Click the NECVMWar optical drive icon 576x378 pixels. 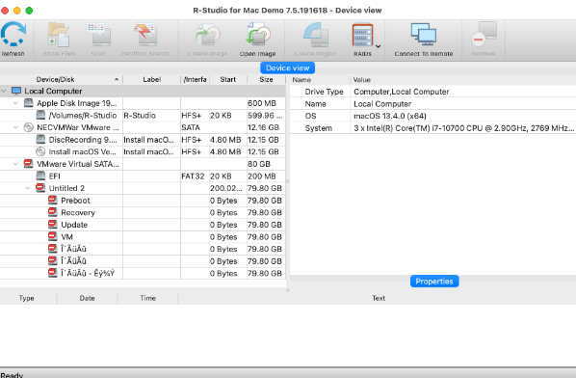pyautogui.click(x=28, y=127)
